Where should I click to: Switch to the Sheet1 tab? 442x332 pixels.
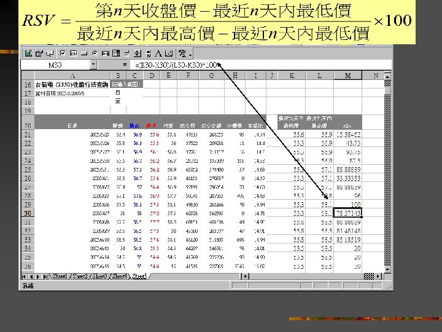click(60, 276)
